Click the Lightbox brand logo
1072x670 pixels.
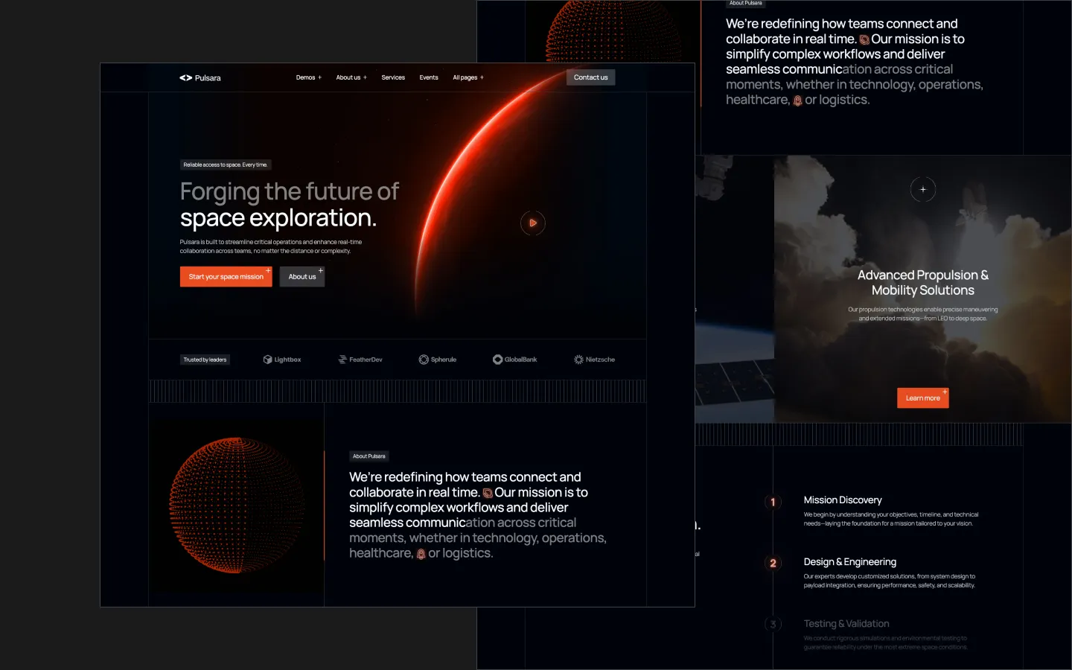pyautogui.click(x=282, y=360)
